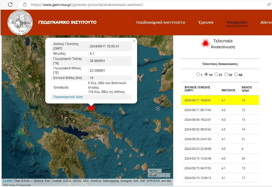This screenshot has width=272, height=187.
Task: Click the white circle marker near Cyclades
Action: 121,152
